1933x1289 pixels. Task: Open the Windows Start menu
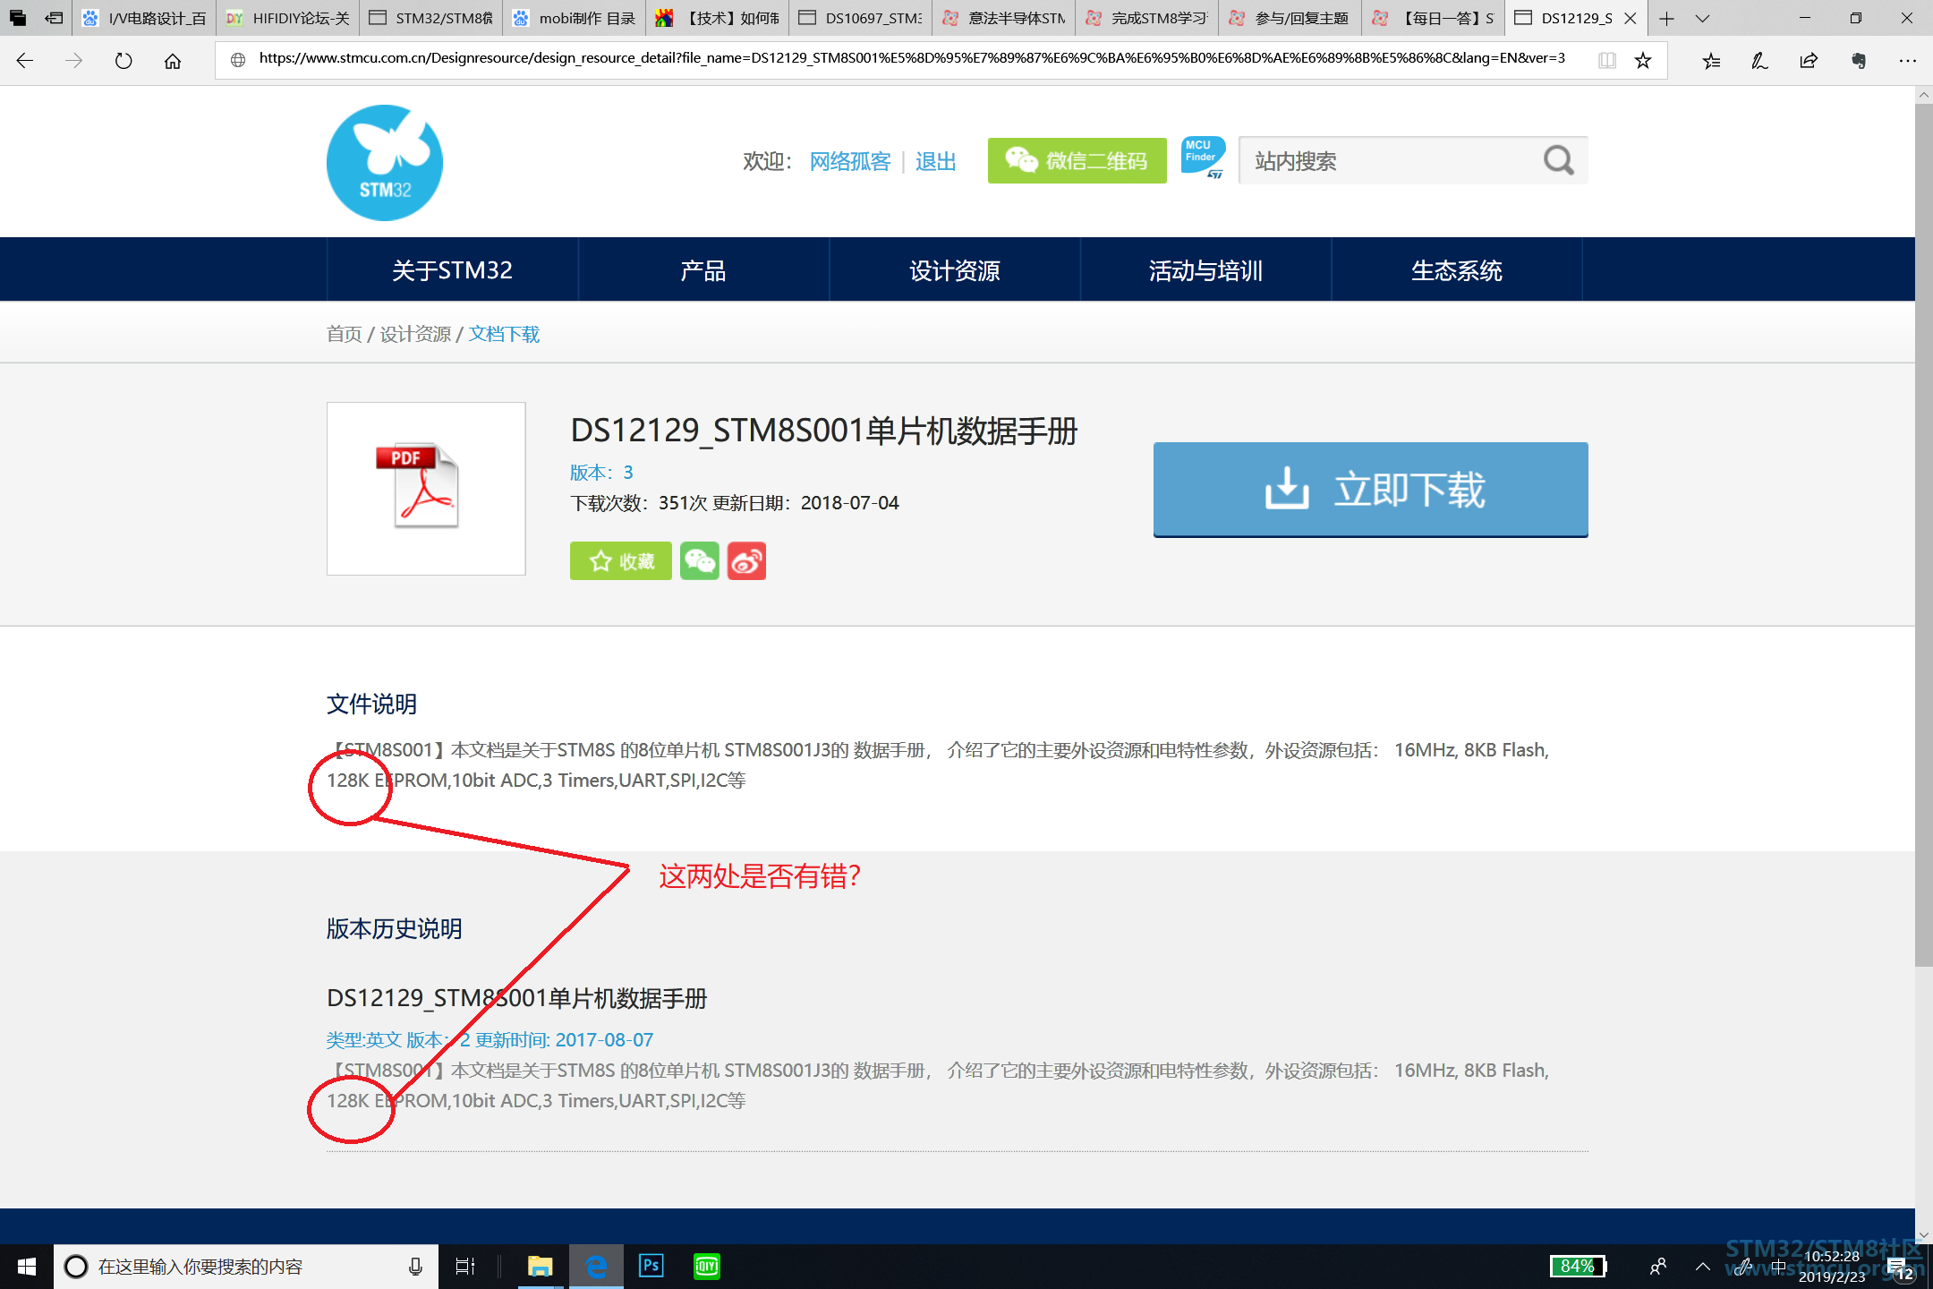click(26, 1267)
